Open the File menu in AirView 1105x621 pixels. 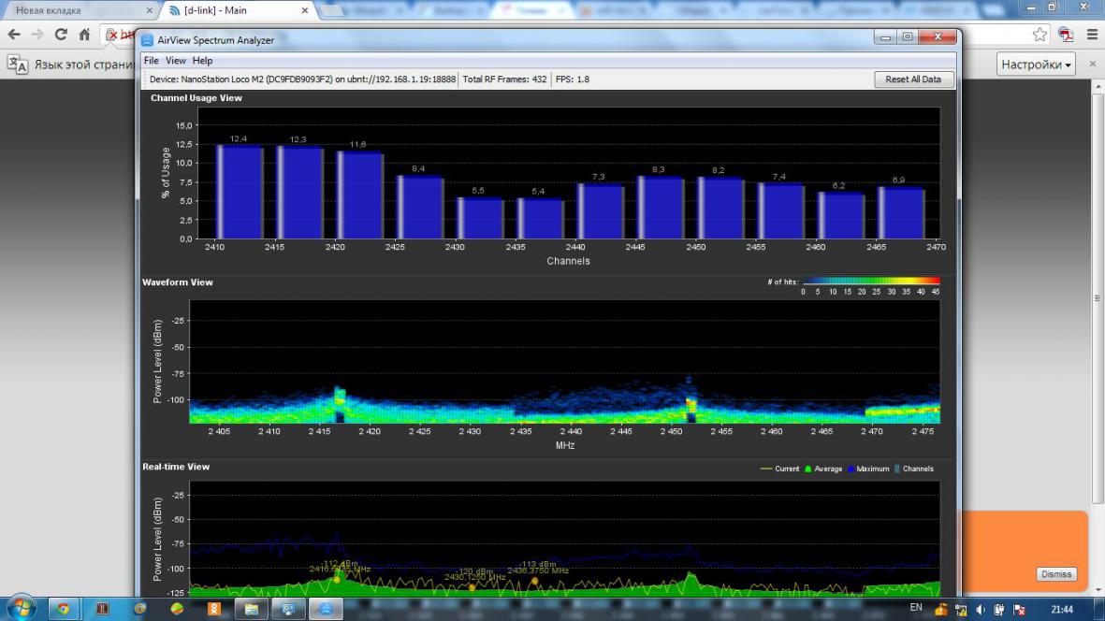[151, 61]
